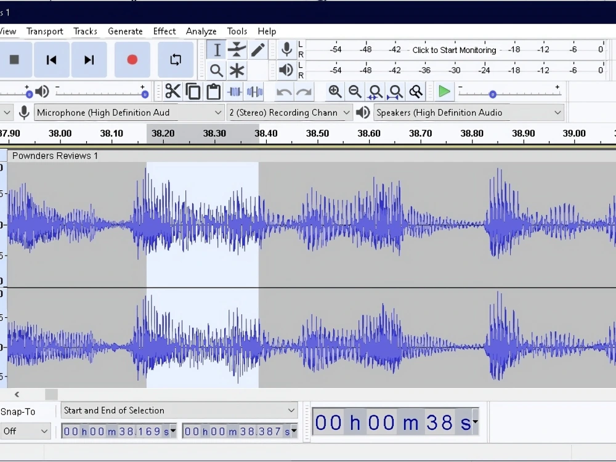The height and width of the screenshot is (462, 616).
Task: Activate the Selection I-beam tool
Action: [216, 50]
